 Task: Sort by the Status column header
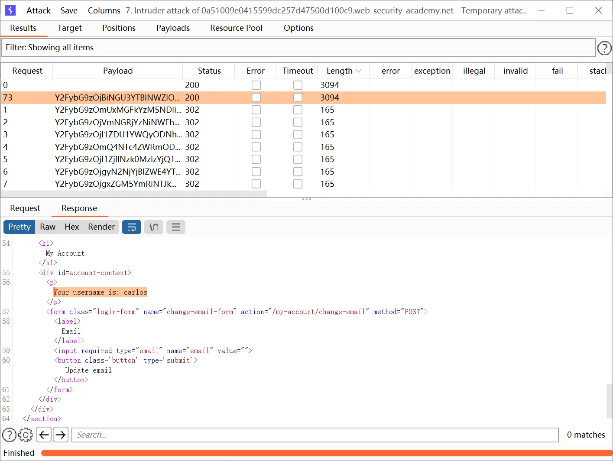209,71
